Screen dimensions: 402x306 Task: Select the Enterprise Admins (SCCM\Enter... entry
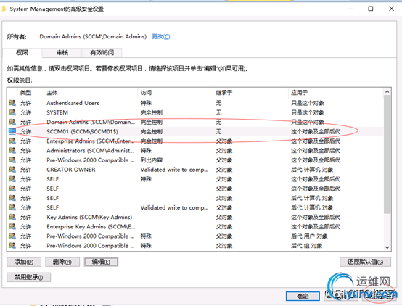tap(196, 141)
